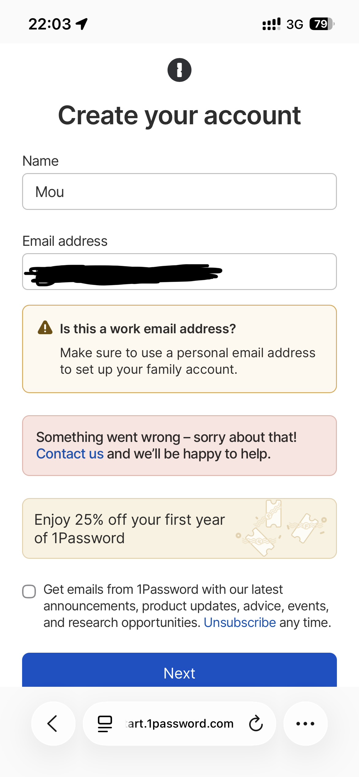Open the three-dot browser menu
The height and width of the screenshot is (777, 359).
click(305, 724)
